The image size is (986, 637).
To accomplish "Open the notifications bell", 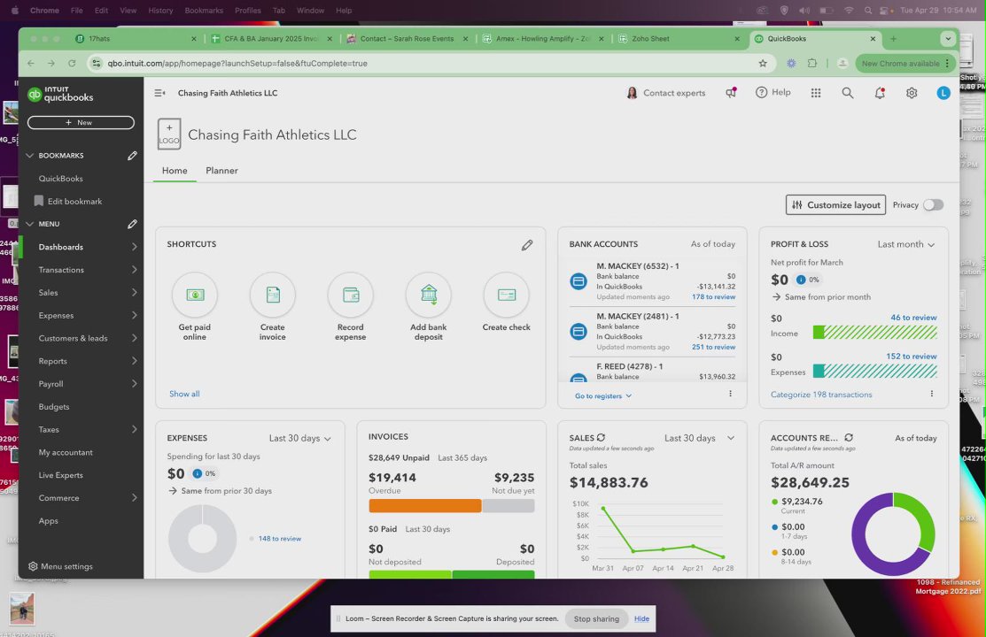I will point(880,93).
